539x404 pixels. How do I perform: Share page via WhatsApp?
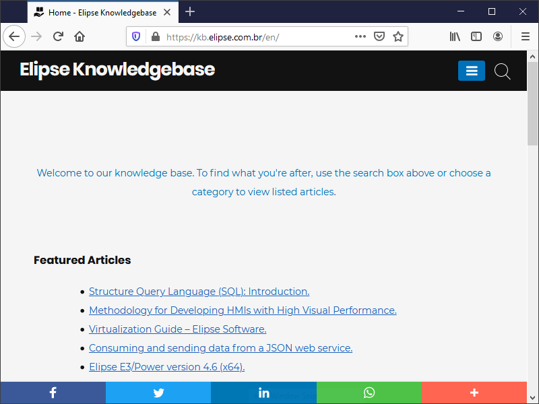(x=369, y=393)
